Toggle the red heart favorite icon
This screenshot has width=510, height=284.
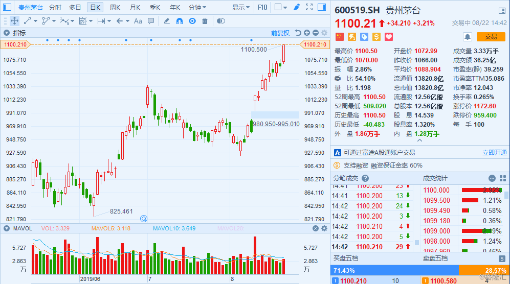[389, 37]
